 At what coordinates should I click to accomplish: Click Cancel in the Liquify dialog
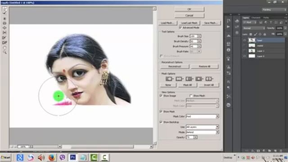pos(189,15)
